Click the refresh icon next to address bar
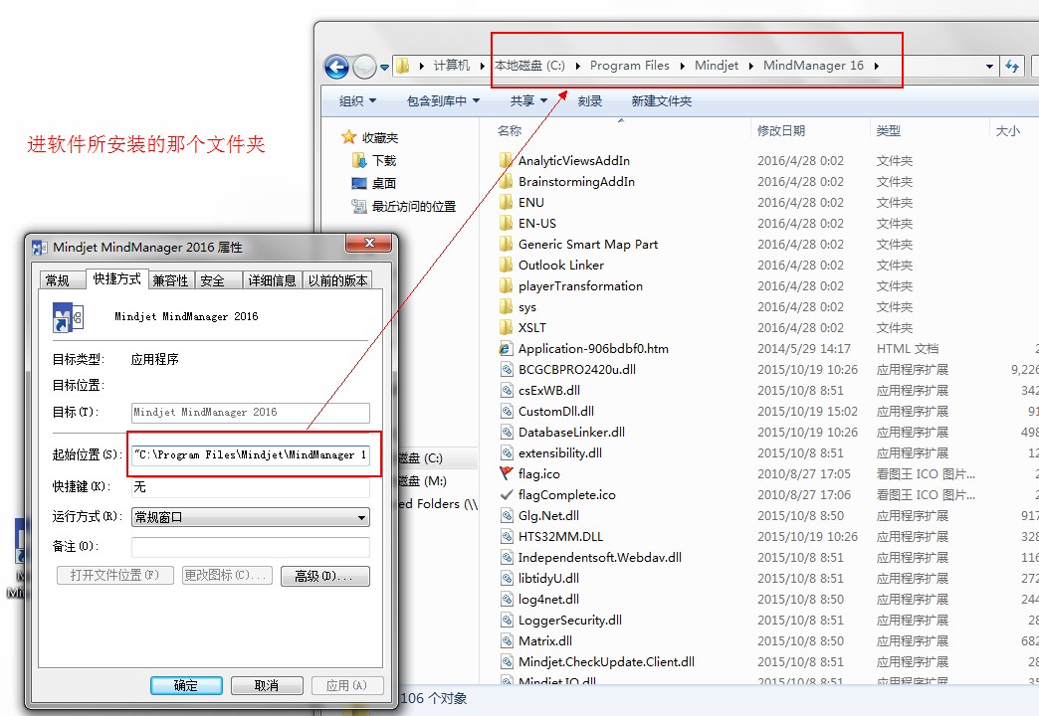The image size is (1039, 716). pos(1012,66)
